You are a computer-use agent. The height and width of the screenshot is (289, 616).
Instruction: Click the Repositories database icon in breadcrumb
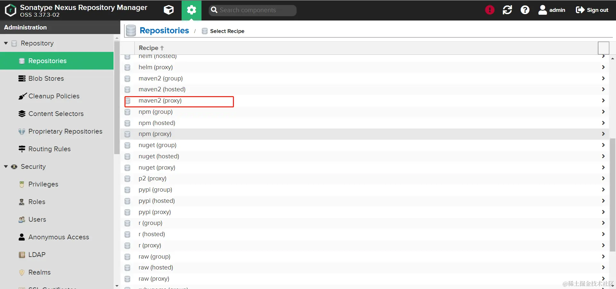[131, 30]
